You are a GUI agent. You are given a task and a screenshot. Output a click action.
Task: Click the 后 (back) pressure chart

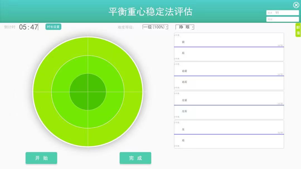pyautogui.click(x=229, y=53)
